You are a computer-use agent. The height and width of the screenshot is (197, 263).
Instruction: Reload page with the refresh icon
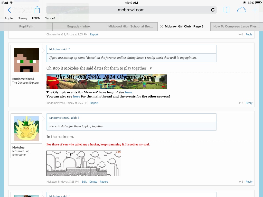point(213,10)
